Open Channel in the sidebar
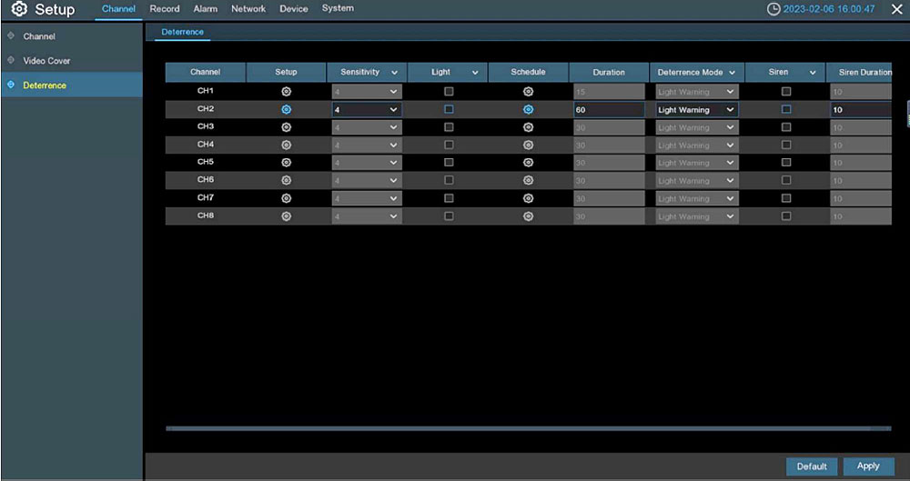The height and width of the screenshot is (481, 910). click(71, 36)
